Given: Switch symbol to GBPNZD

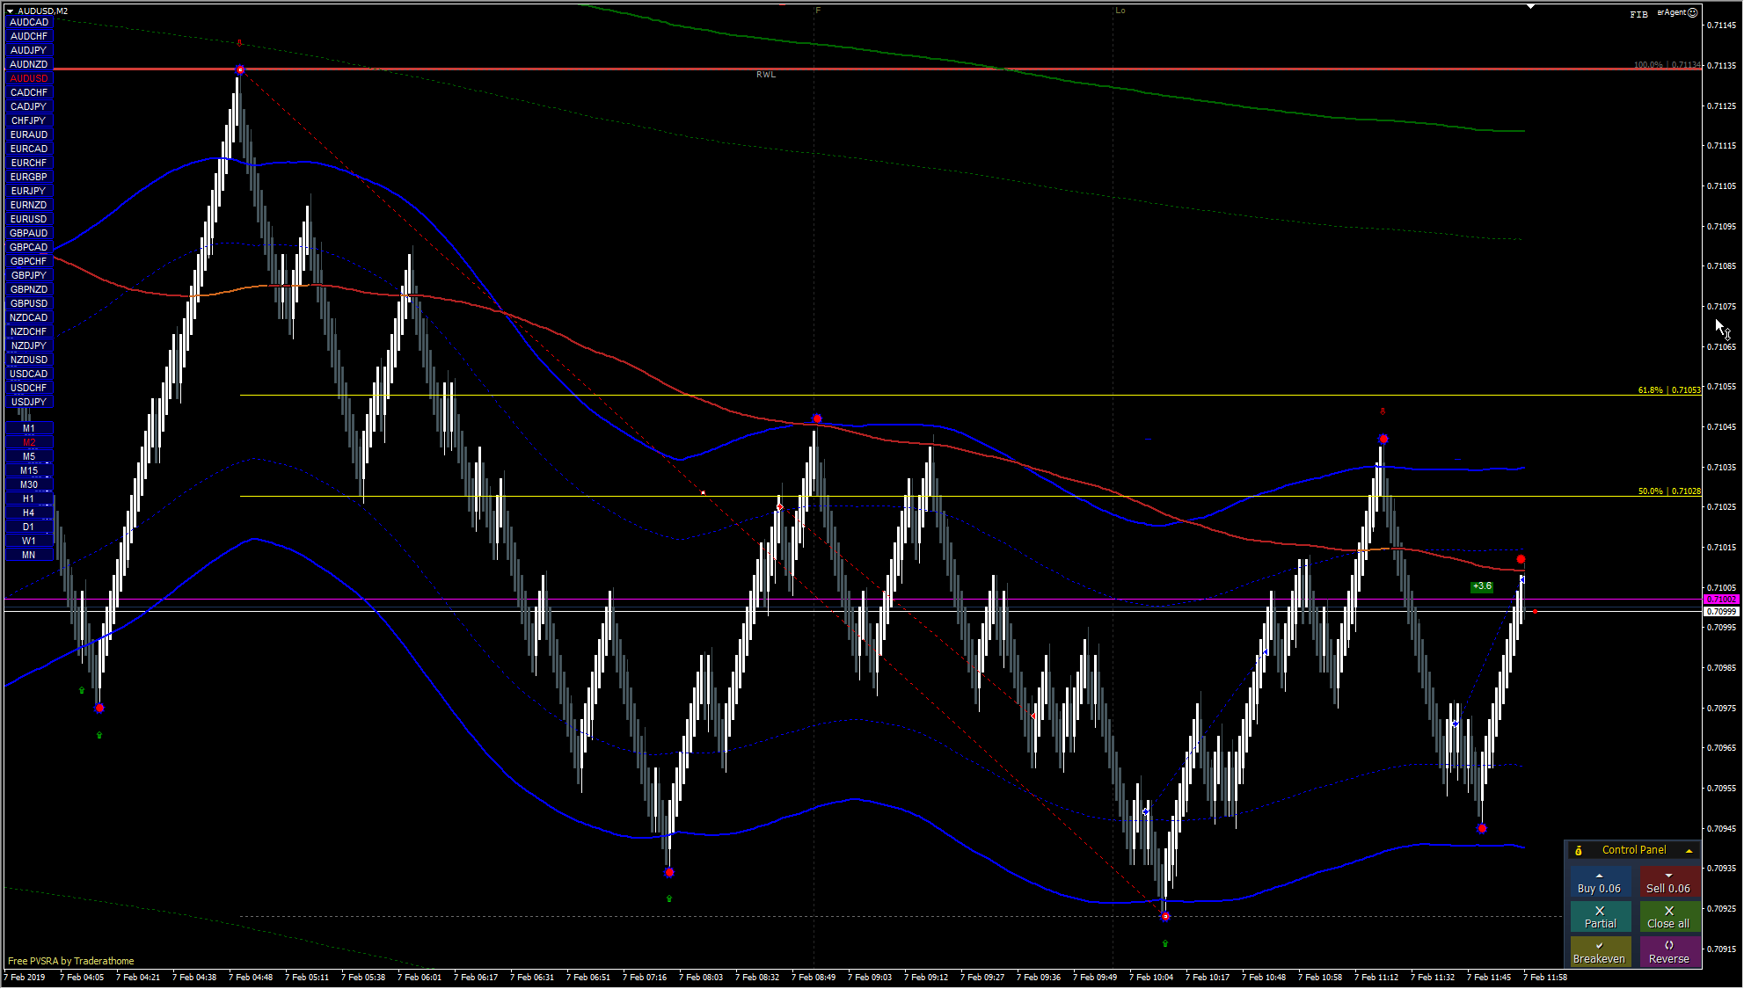Looking at the screenshot, I should click(29, 289).
